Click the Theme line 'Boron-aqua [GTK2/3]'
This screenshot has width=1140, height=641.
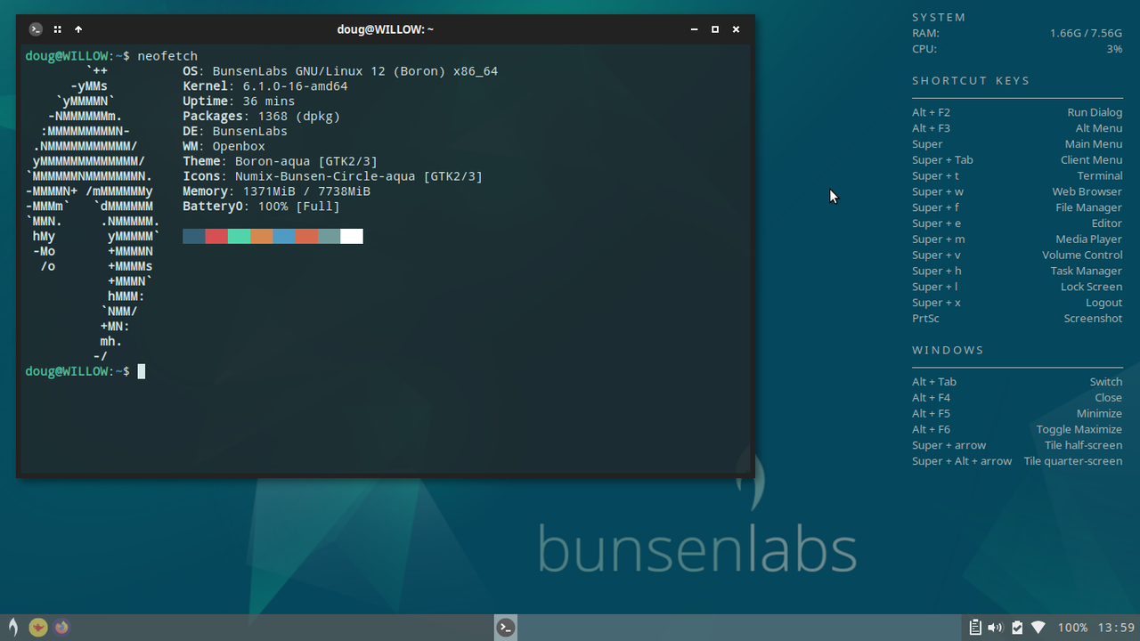click(x=281, y=162)
